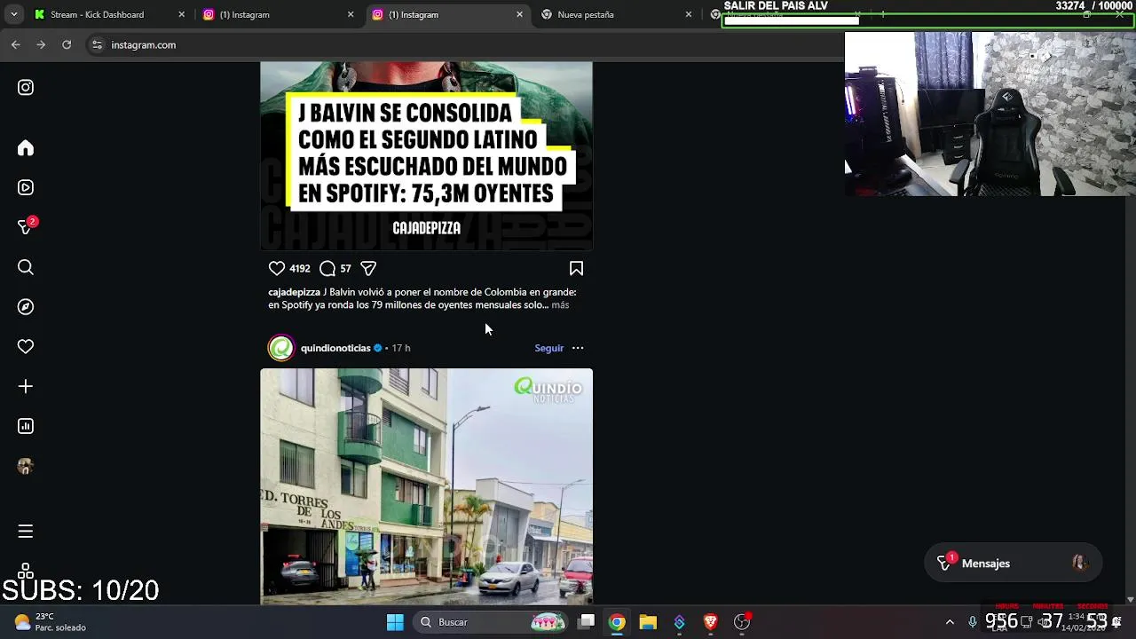This screenshot has height=639, width=1136.
Task: Expand caption with 'más' link
Action: [x=560, y=304]
